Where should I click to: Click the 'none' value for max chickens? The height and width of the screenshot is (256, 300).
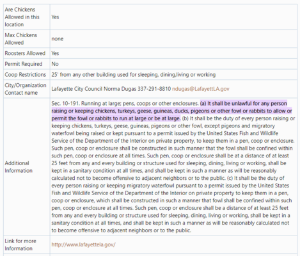pos(58,39)
